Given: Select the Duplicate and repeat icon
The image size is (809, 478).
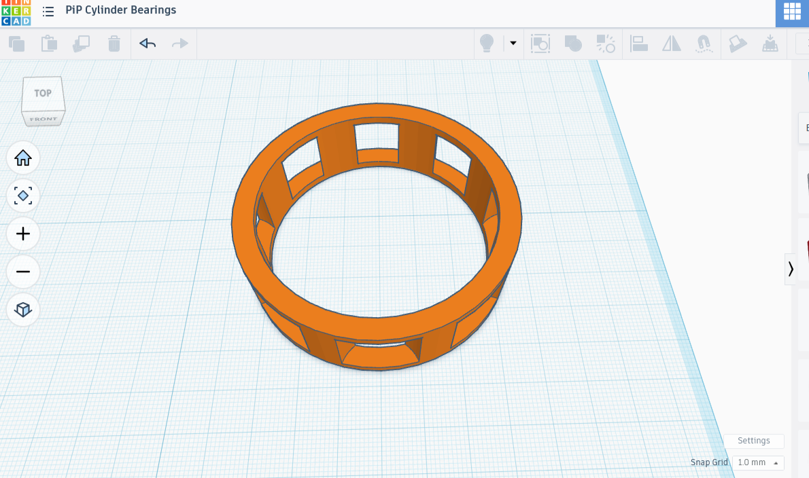Looking at the screenshot, I should 82,43.
